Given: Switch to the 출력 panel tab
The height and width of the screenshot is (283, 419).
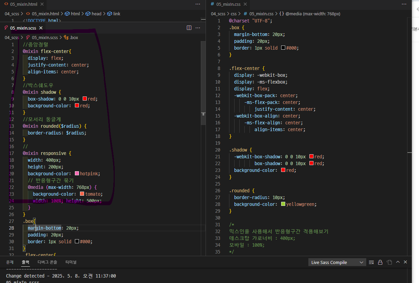Looking at the screenshot, I should 26,262.
